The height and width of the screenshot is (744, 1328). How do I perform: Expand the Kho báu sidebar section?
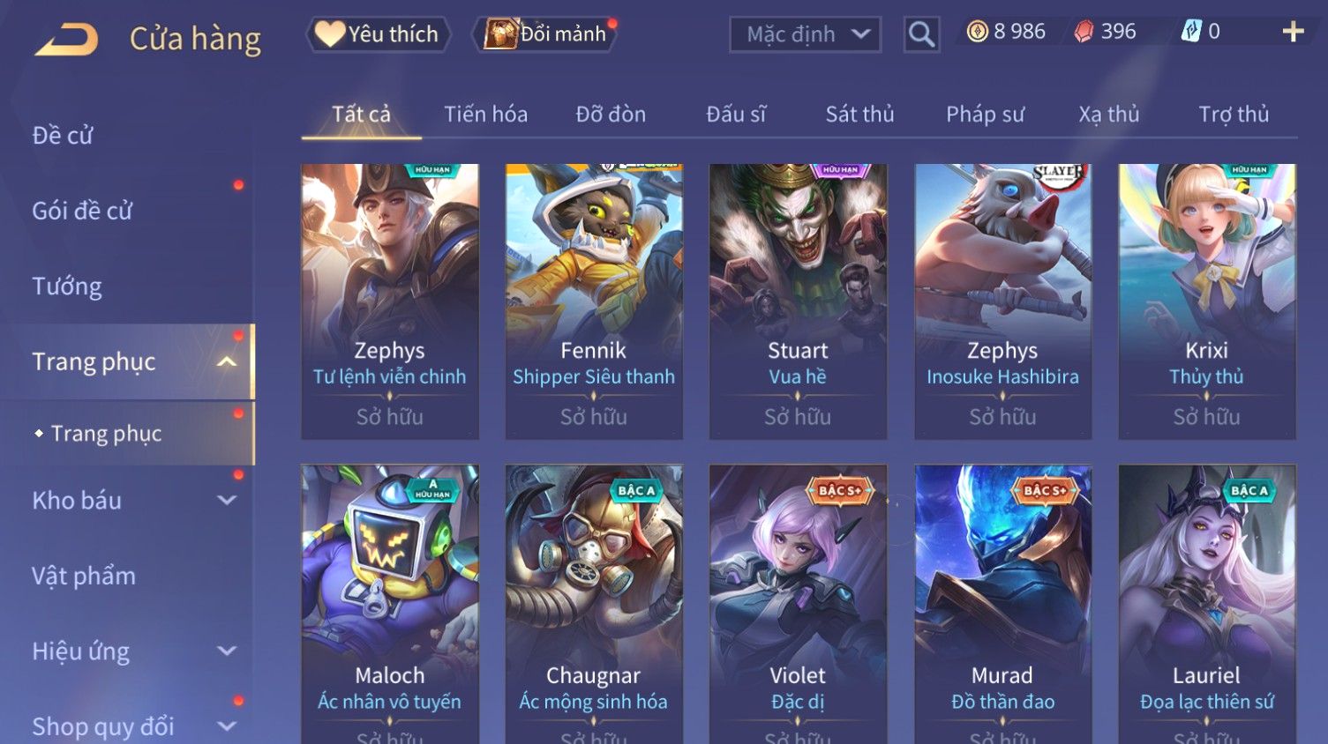point(227,500)
